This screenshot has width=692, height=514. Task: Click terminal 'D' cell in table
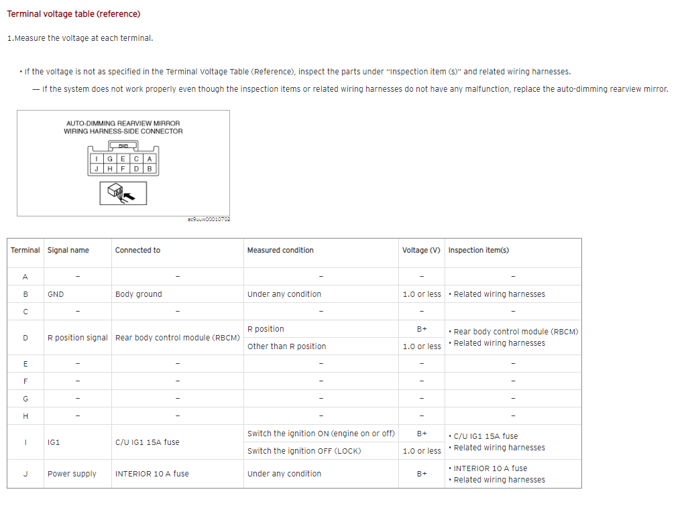click(25, 338)
